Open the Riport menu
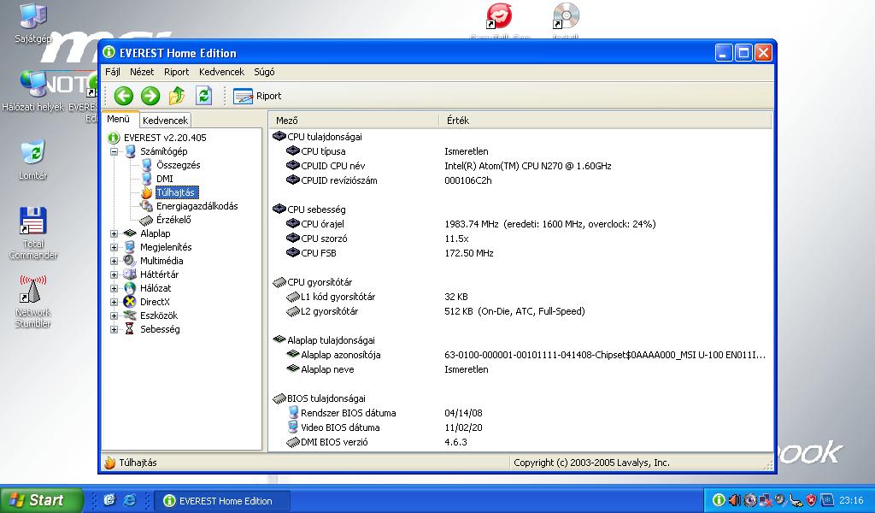Screen dimensions: 875x513 (176, 72)
